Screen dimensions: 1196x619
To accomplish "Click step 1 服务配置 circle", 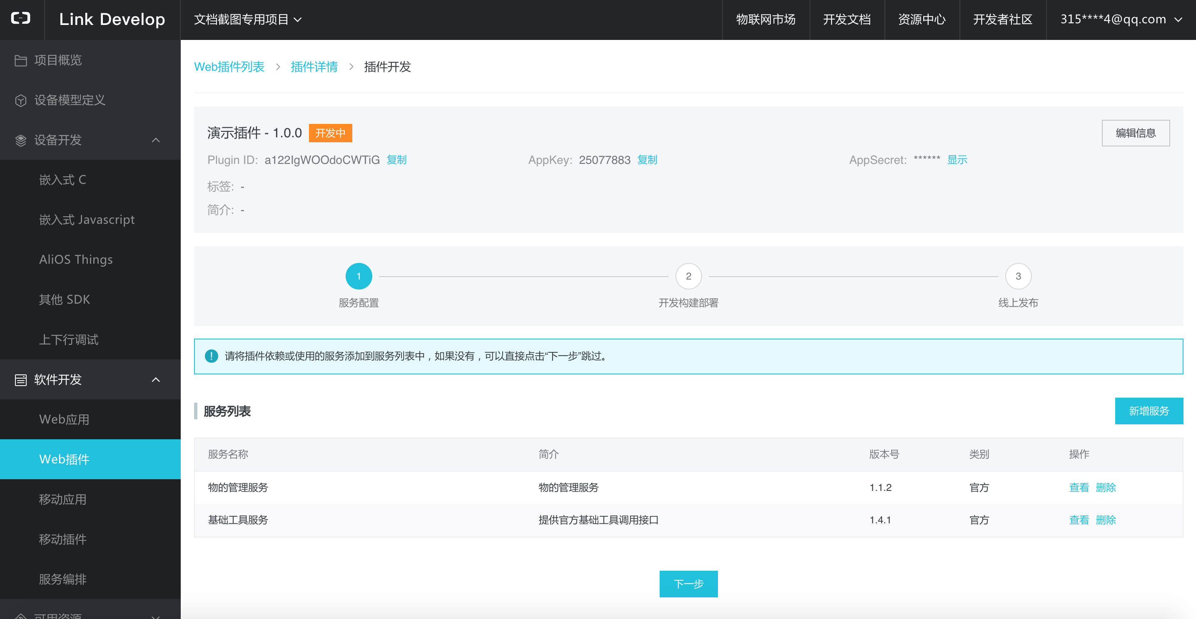I will tap(359, 276).
